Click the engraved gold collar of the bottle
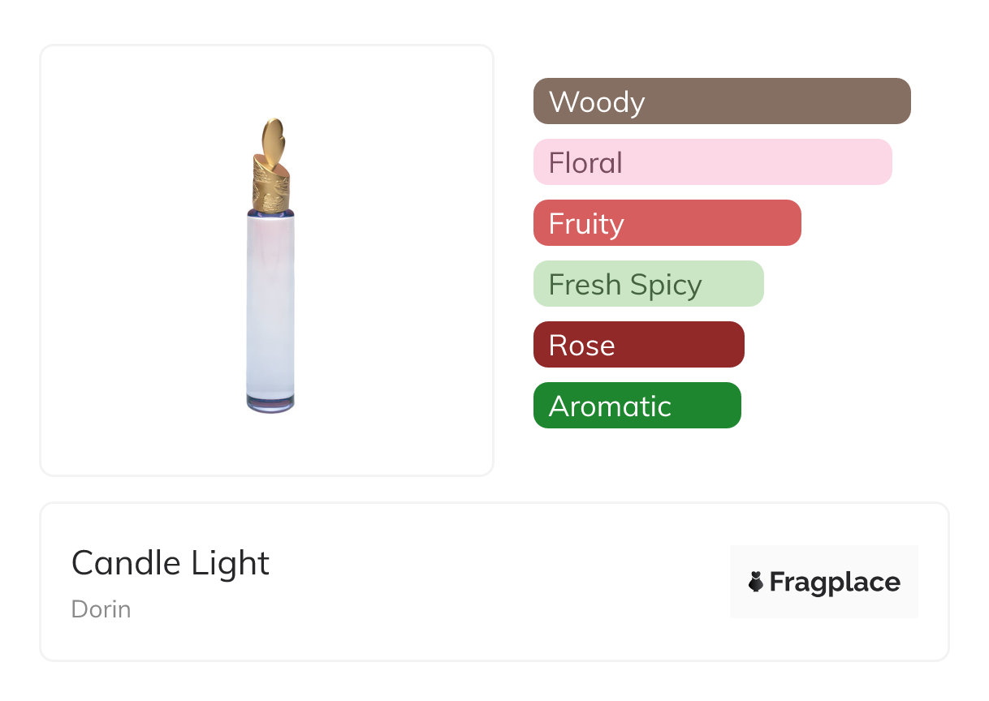The width and height of the screenshot is (989, 701). (x=272, y=183)
